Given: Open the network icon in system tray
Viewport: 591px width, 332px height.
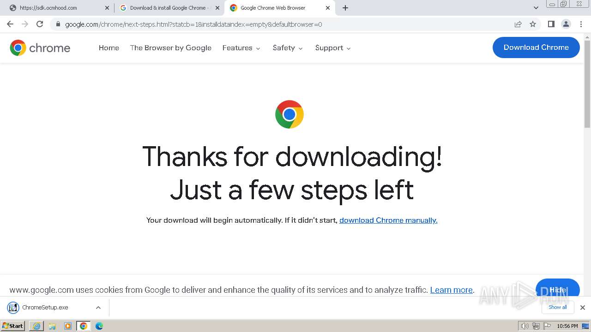Looking at the screenshot, I should click(x=536, y=326).
